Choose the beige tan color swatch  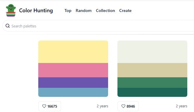click(x=152, y=70)
